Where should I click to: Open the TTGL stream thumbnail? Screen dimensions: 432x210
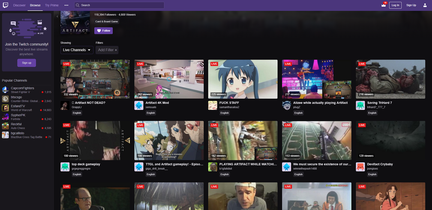(x=169, y=141)
